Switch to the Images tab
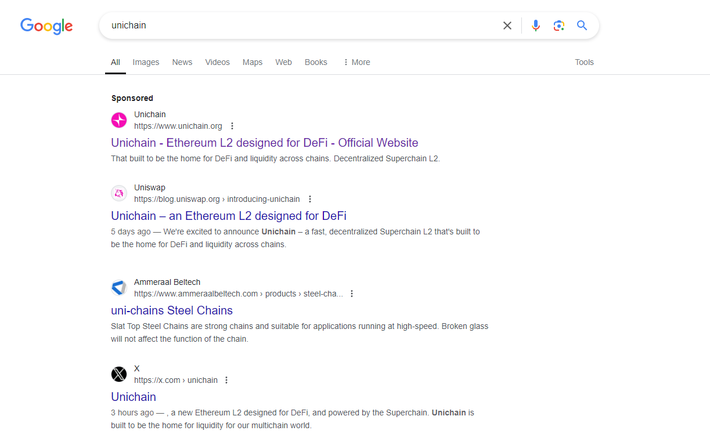 coord(146,62)
